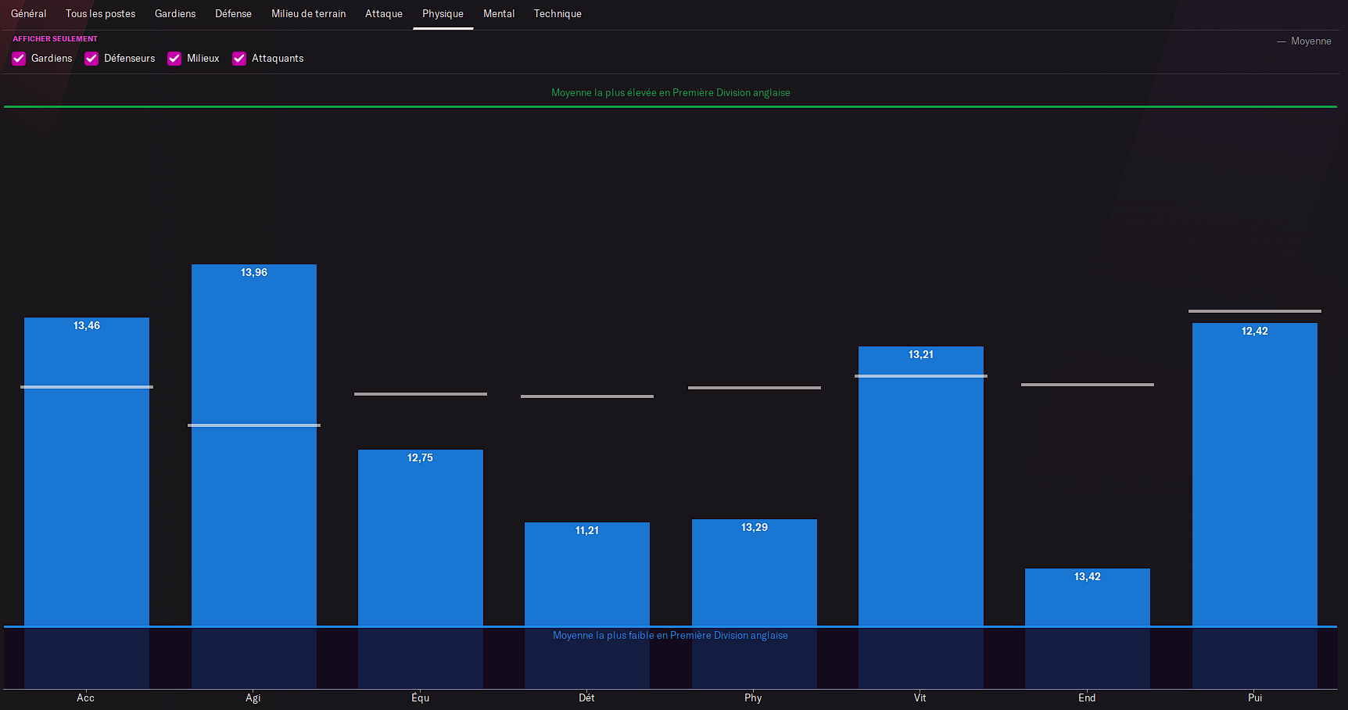This screenshot has width=1348, height=710.
Task: Click the Agi axis label
Action: [x=253, y=698]
